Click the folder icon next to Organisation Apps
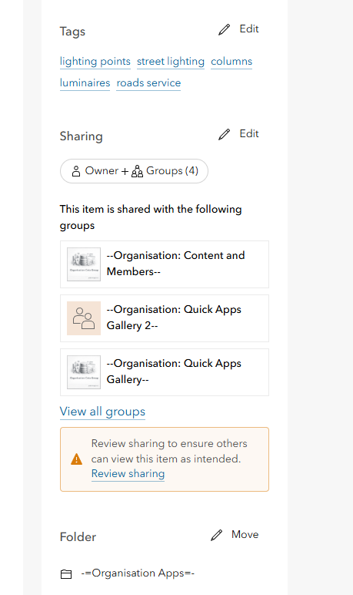Viewport: 353px width, 595px height. [66, 574]
